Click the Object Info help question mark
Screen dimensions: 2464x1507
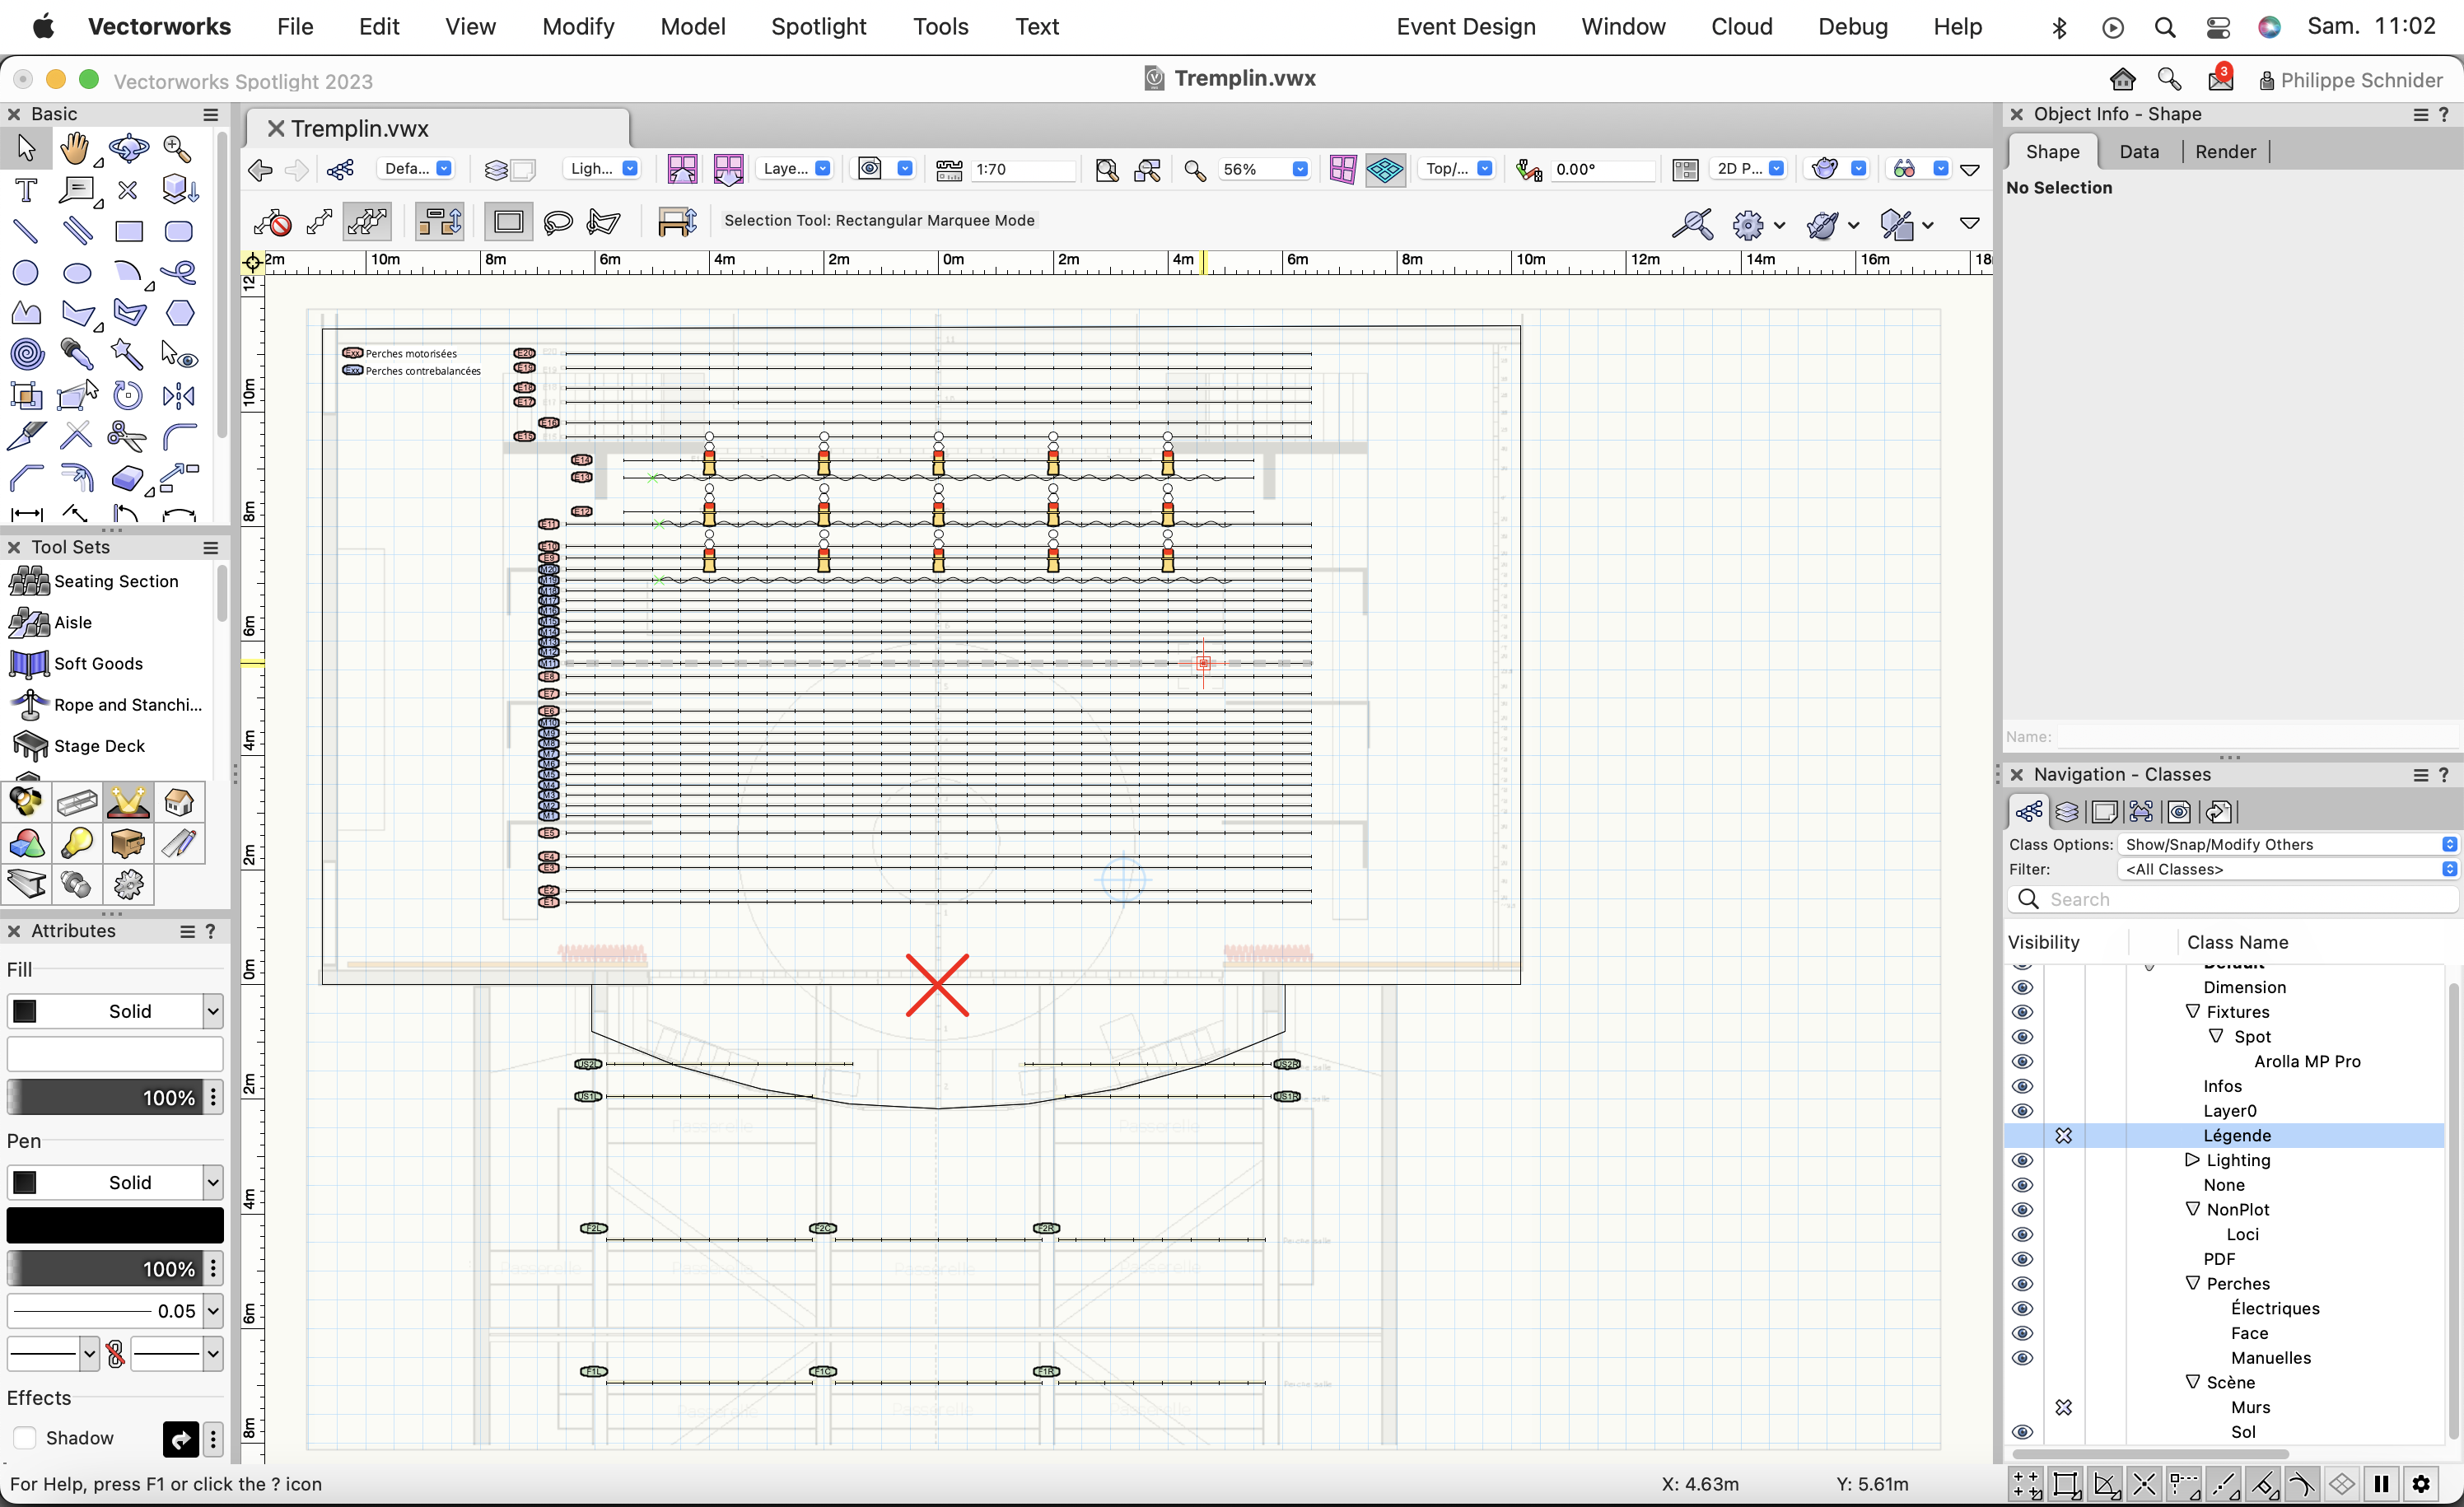pyautogui.click(x=2444, y=113)
